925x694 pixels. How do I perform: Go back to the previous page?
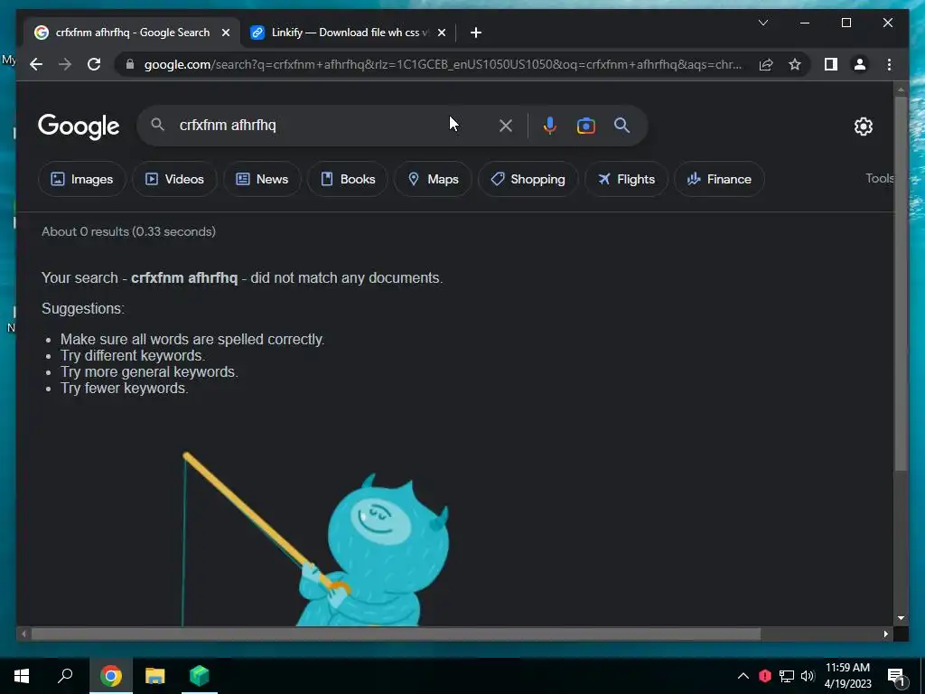tap(36, 64)
